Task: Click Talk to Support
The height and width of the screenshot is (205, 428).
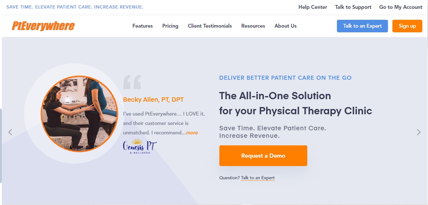Action: click(353, 7)
